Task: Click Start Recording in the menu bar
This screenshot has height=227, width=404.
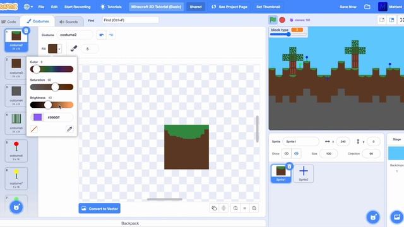Action: click(x=77, y=7)
